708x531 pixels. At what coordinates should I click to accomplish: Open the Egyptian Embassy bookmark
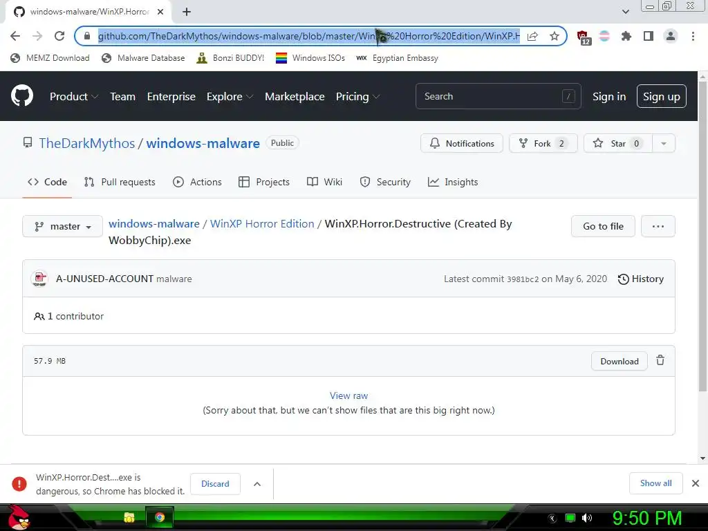397,58
